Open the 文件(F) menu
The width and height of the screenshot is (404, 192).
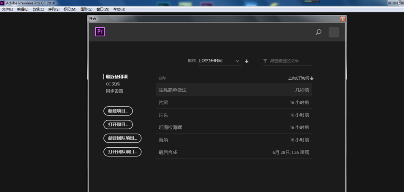coord(7,9)
